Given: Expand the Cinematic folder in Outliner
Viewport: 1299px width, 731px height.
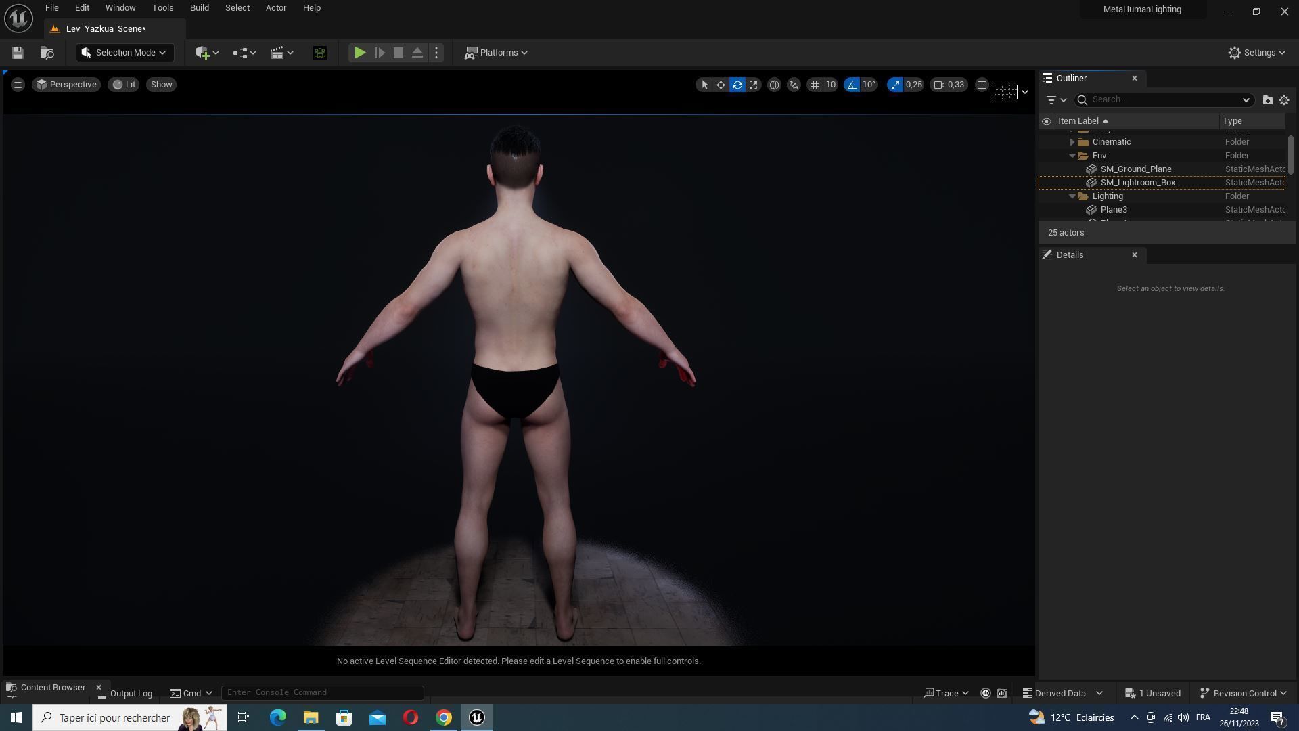Looking at the screenshot, I should pyautogui.click(x=1072, y=142).
